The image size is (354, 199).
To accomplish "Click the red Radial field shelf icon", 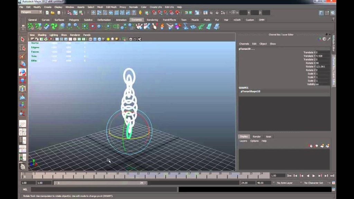I will tap(93, 27).
